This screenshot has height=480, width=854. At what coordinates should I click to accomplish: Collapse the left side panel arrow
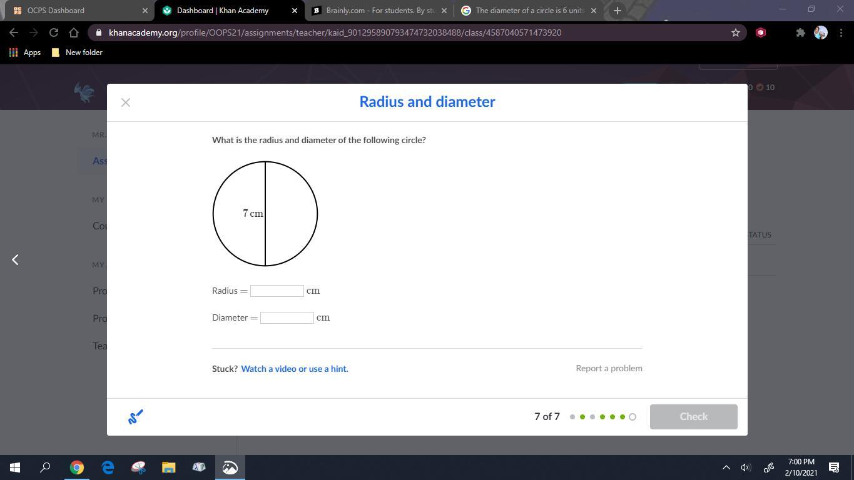[16, 259]
